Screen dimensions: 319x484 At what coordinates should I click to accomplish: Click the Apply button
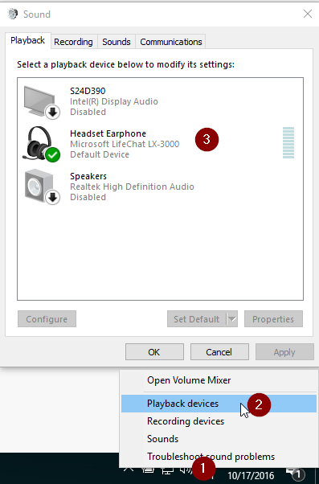pos(284,352)
